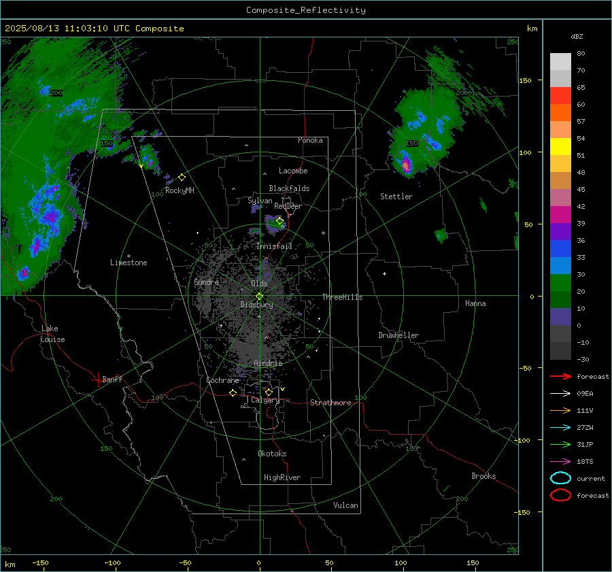This screenshot has height=572, width=612.
Task: Select the light gray 80 dBZ swatch
Action: click(x=560, y=61)
